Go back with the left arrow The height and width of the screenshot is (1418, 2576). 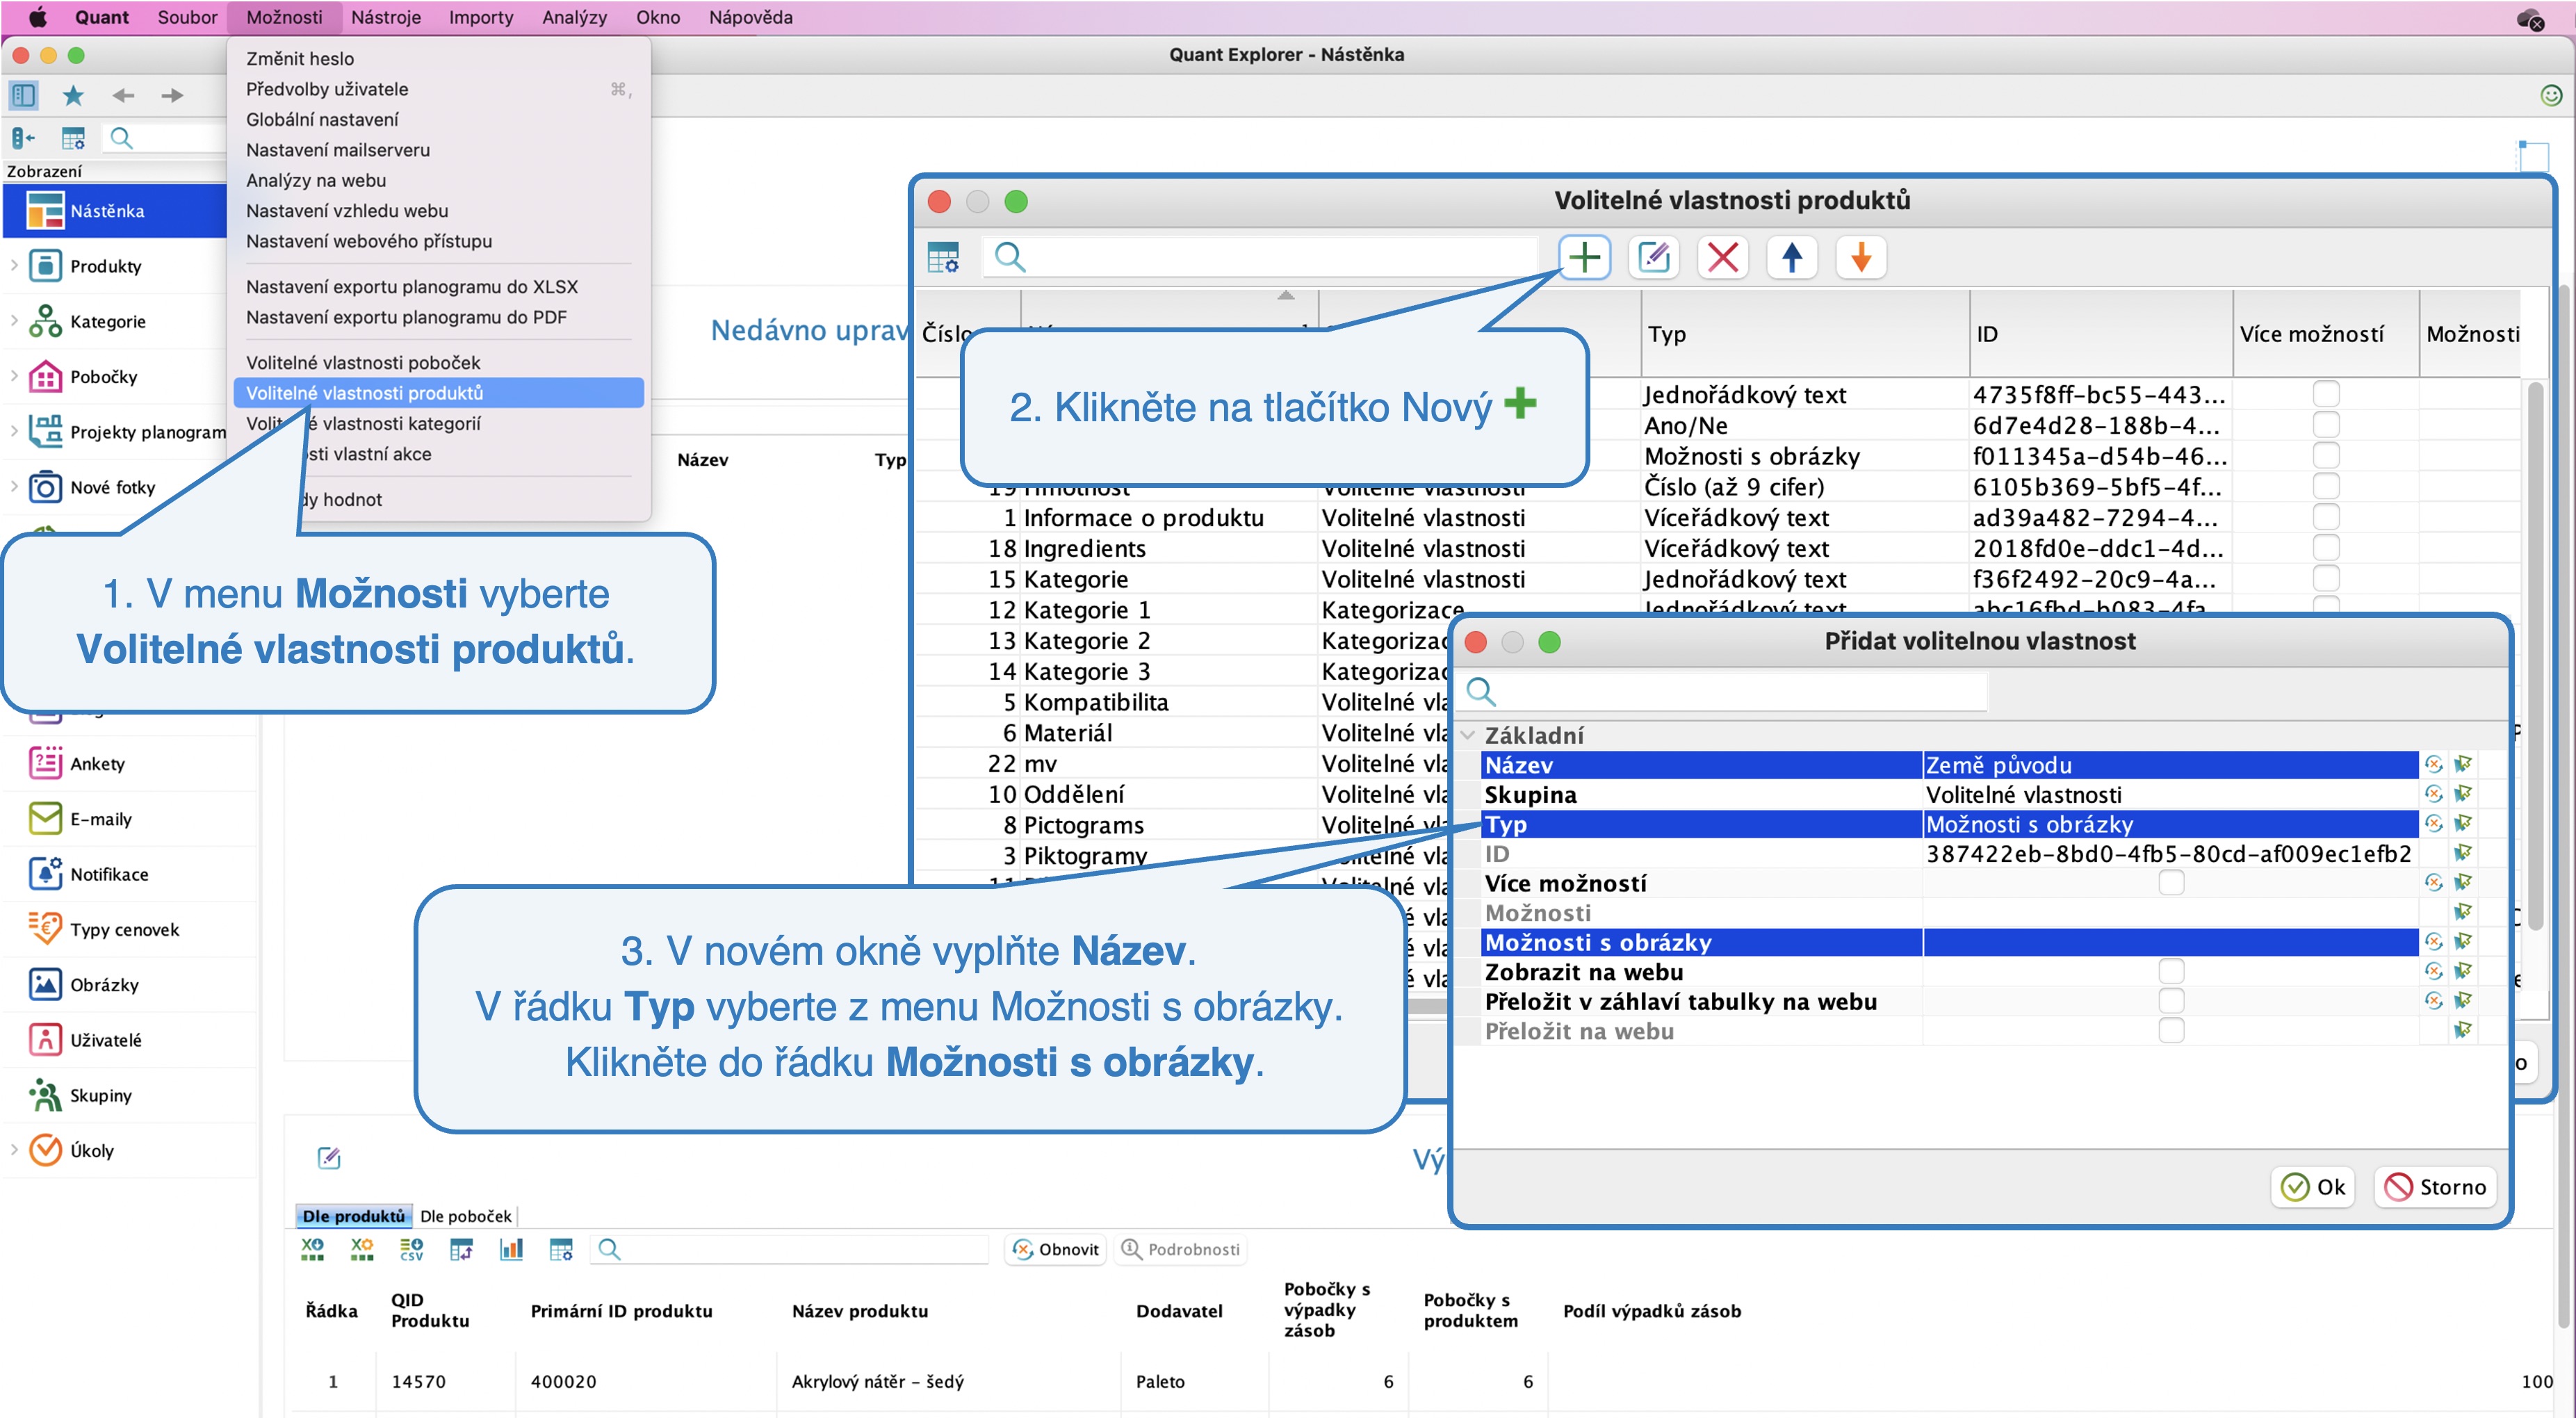(123, 95)
